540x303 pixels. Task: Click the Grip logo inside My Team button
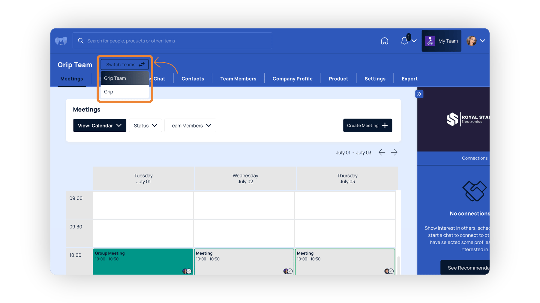pyautogui.click(x=430, y=41)
